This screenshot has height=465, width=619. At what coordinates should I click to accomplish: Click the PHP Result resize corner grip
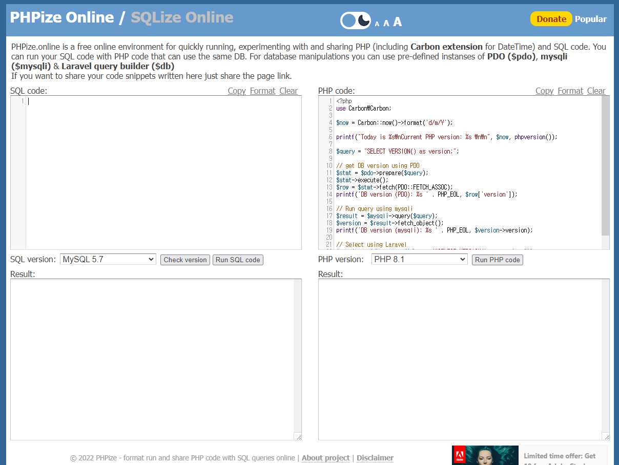606,437
